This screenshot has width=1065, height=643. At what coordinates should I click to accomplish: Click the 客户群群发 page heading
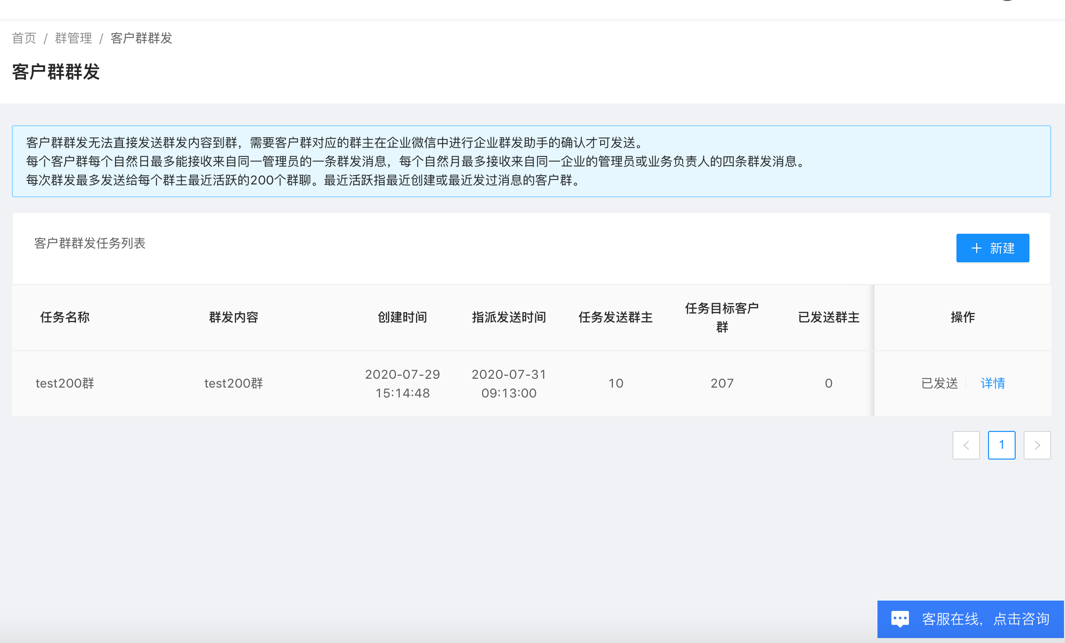(x=56, y=72)
